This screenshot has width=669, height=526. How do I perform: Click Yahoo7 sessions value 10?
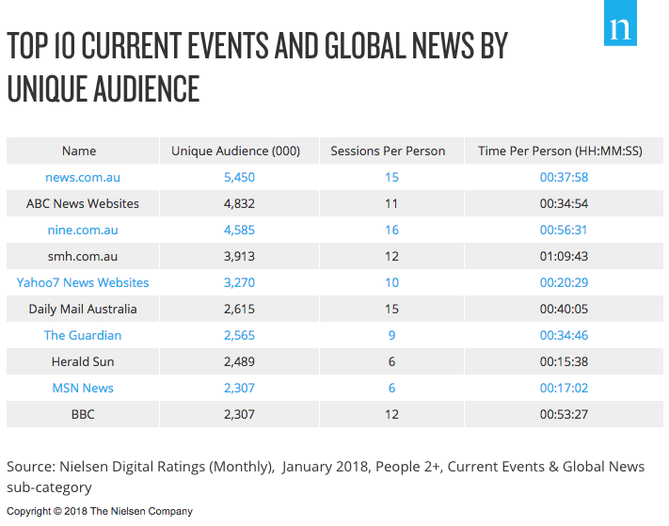pyautogui.click(x=391, y=283)
